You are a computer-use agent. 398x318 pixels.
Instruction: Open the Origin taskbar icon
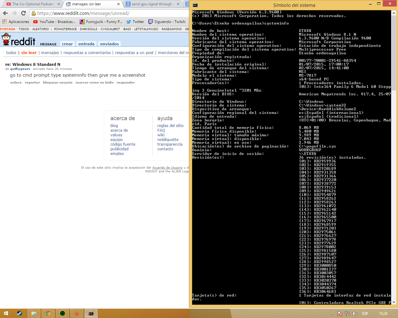coord(76,313)
